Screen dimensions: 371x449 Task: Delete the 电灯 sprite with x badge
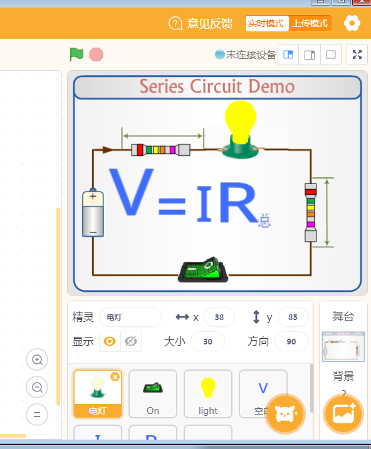tap(115, 377)
